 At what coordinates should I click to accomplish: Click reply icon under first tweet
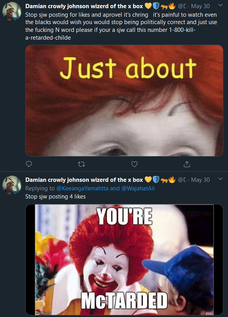coord(29,164)
